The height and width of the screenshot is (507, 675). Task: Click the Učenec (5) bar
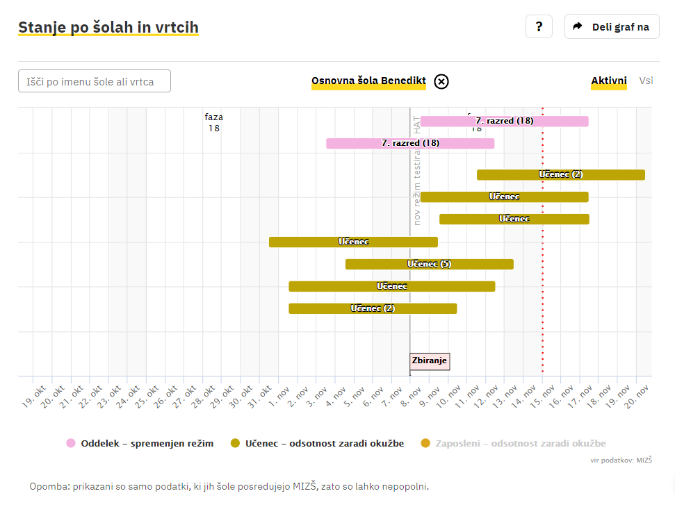tap(429, 264)
